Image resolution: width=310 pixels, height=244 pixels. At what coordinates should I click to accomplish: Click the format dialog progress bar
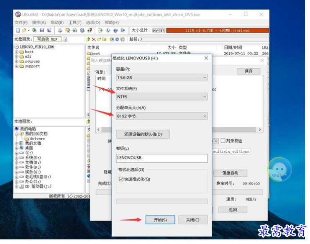tap(162, 201)
